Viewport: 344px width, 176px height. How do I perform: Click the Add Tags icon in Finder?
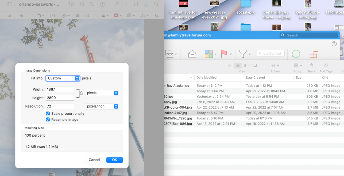(x=326, y=66)
